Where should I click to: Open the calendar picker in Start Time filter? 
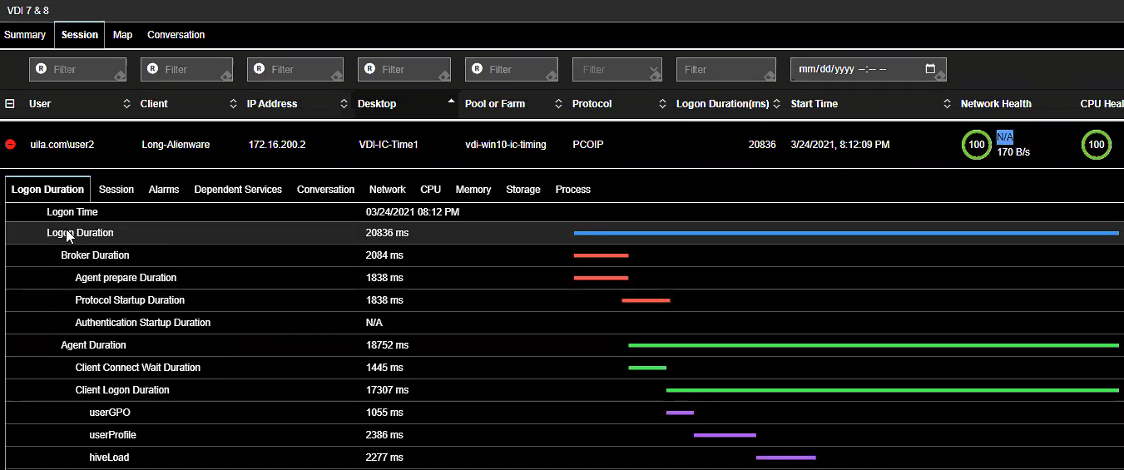(930, 69)
